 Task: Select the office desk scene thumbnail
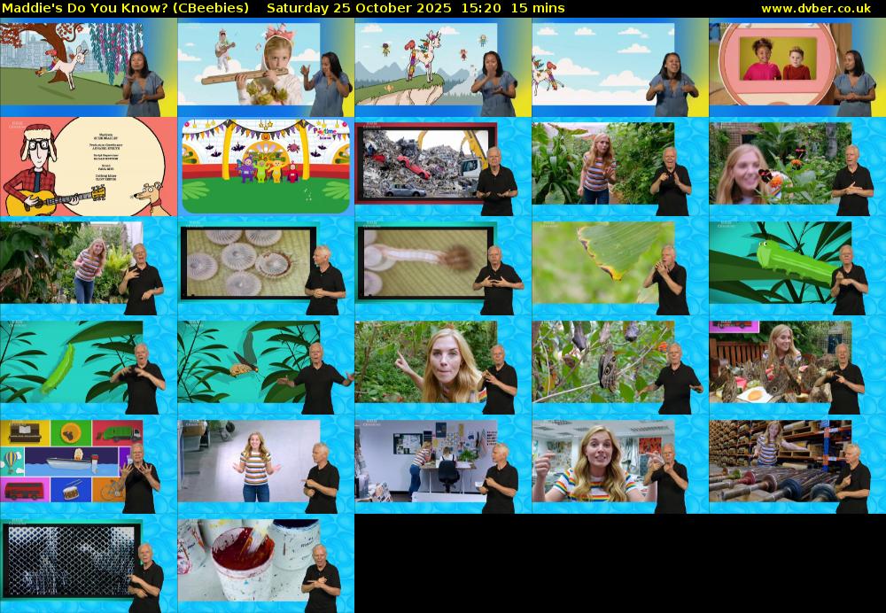(x=434, y=462)
